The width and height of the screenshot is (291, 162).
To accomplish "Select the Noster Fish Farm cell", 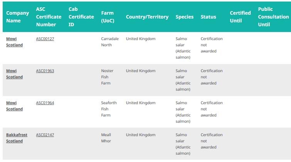I will pos(107,77).
